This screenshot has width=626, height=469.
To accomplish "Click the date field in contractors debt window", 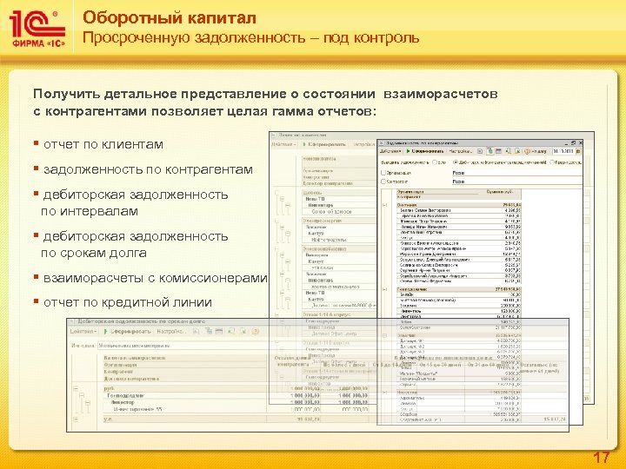I will pyautogui.click(x=564, y=151).
